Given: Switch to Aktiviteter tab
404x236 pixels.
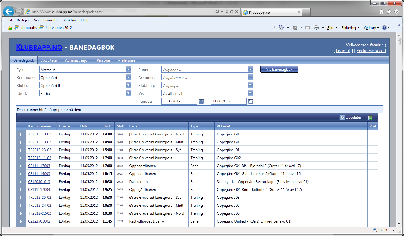Looking at the screenshot, I should click(50, 60).
